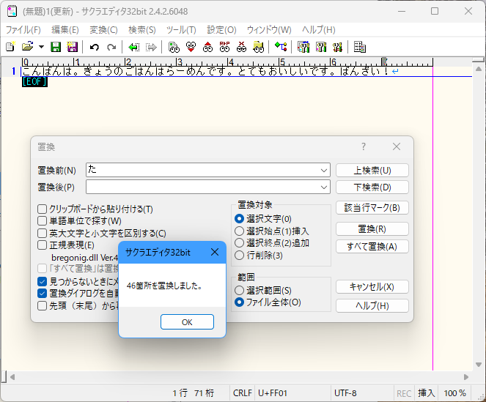Click the すべて置換(A) button
This screenshot has height=402, width=486.
[372, 247]
